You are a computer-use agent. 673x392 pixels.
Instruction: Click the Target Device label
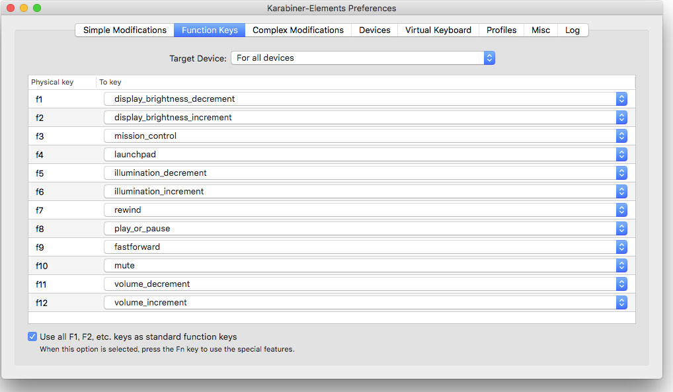point(198,58)
